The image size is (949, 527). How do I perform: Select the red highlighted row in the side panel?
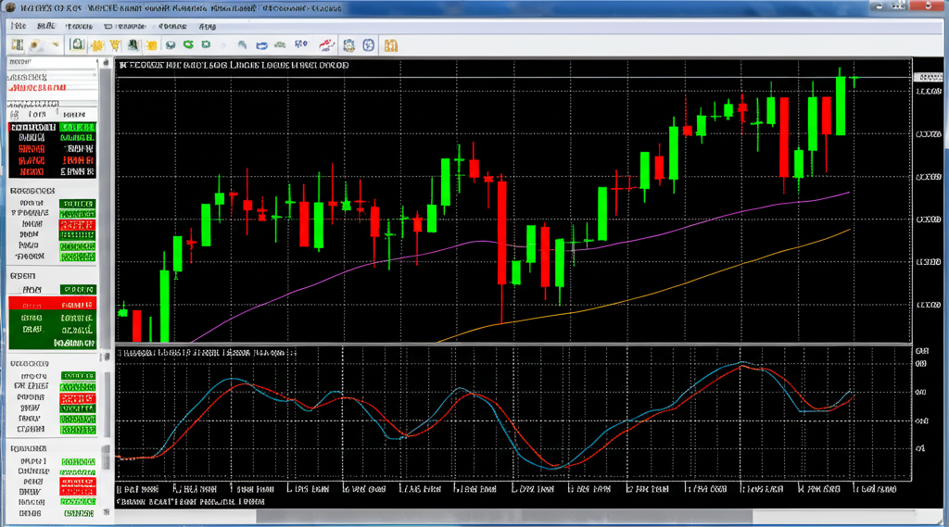[x=52, y=305]
